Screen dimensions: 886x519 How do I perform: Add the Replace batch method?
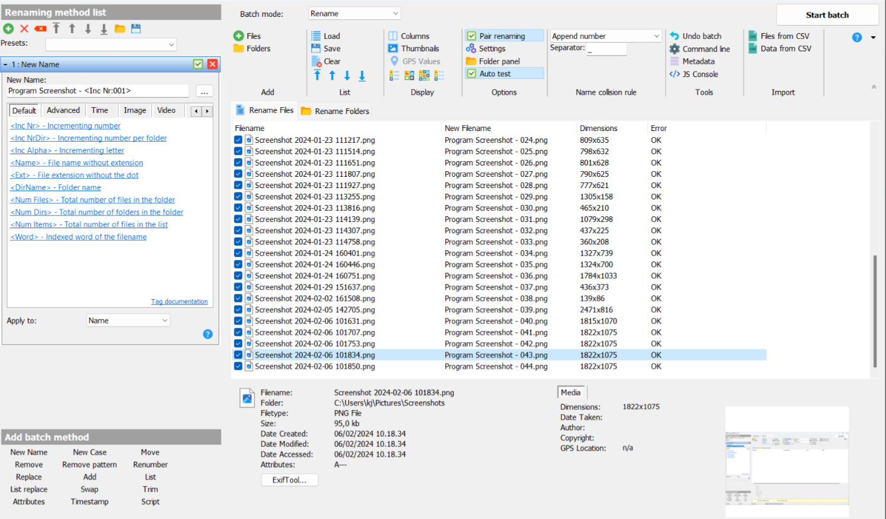pos(29,477)
